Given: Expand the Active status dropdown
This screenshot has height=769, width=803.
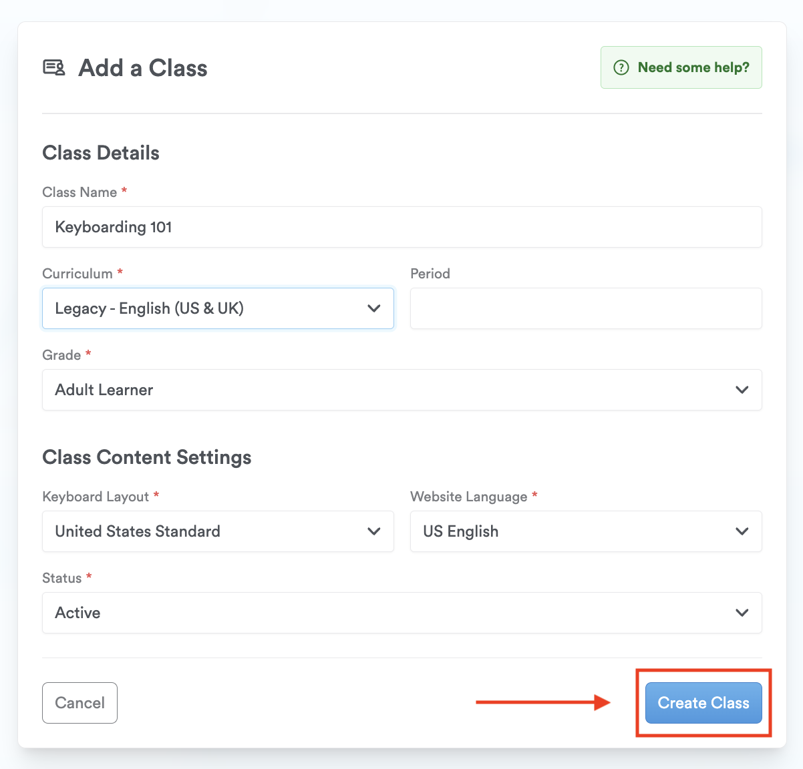Looking at the screenshot, I should [401, 613].
